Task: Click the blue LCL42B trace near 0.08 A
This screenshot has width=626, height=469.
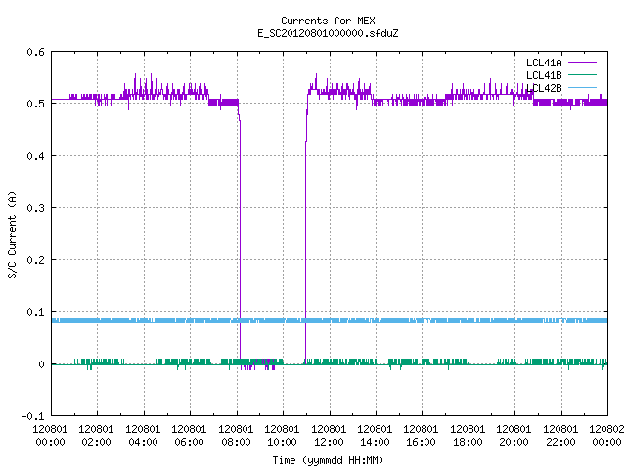Action: coord(330,320)
